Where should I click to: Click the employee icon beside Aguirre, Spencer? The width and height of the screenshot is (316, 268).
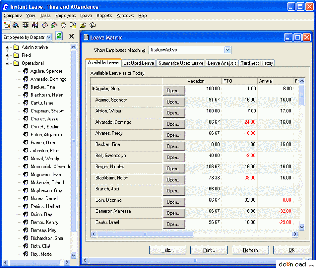point(25,71)
